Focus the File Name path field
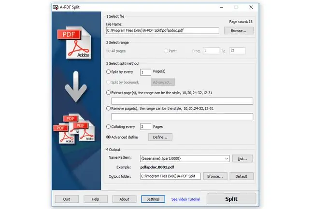314x209 pixels. coord(163,30)
